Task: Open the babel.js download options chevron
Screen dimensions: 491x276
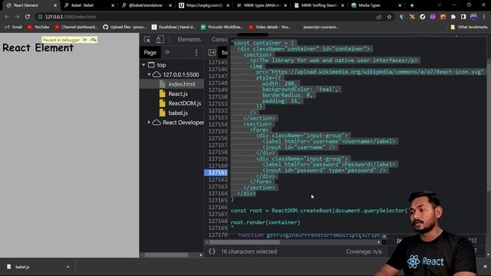Action: pyautogui.click(x=68, y=267)
